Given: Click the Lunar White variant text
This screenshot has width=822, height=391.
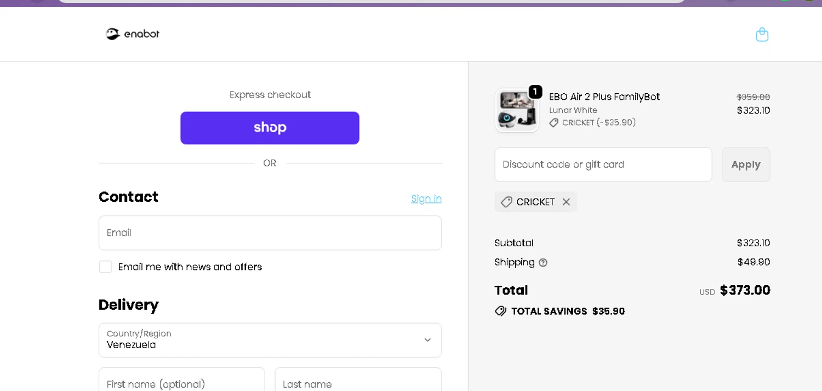Looking at the screenshot, I should pyautogui.click(x=573, y=110).
